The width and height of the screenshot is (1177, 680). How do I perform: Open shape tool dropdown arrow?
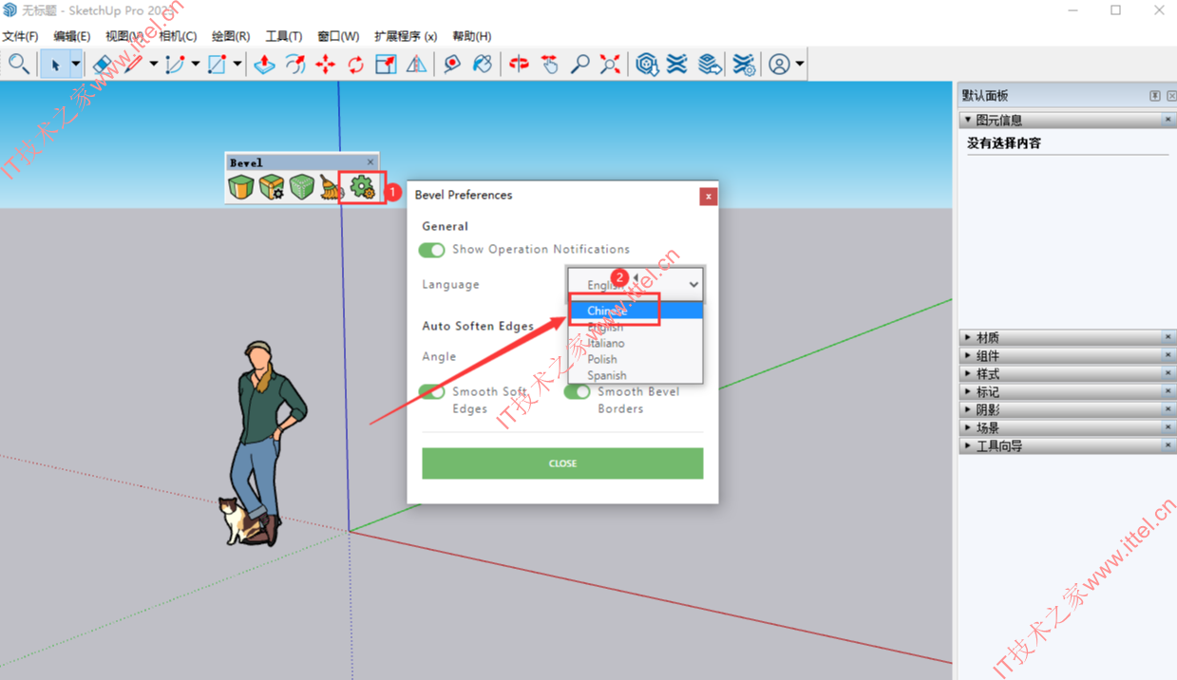click(237, 65)
